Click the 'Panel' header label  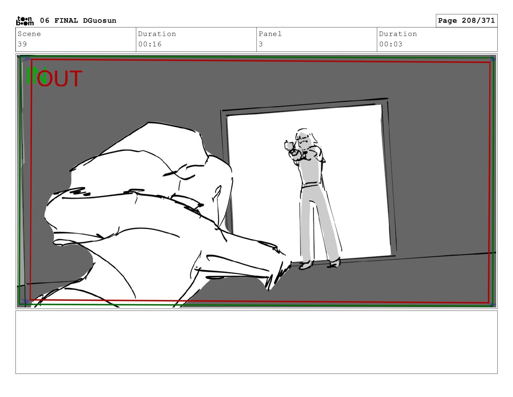tap(270, 34)
